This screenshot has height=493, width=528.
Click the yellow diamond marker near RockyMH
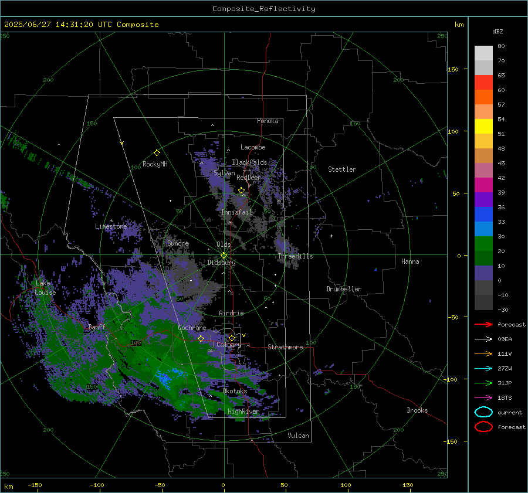[157, 153]
